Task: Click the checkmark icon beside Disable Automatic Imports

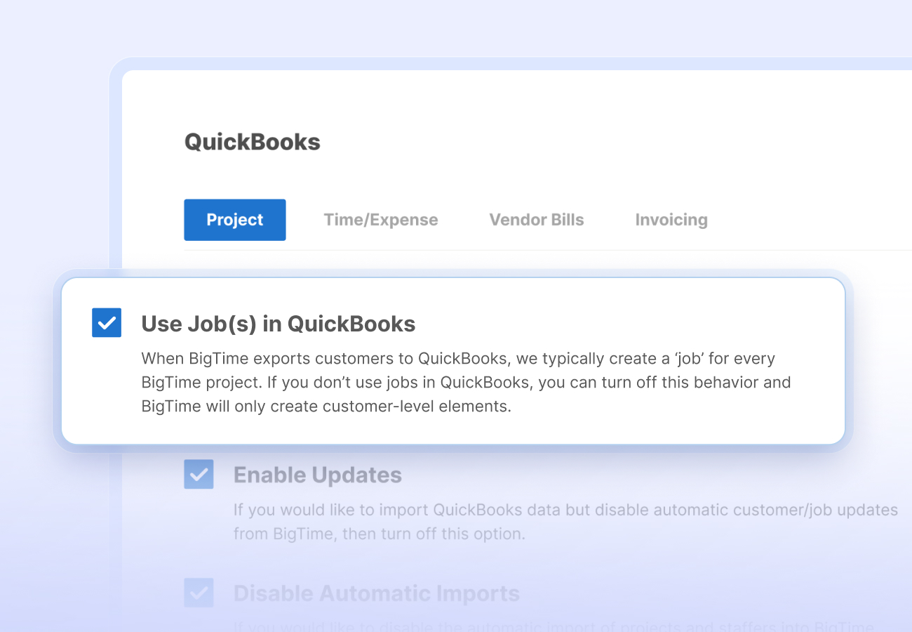Action: (199, 593)
